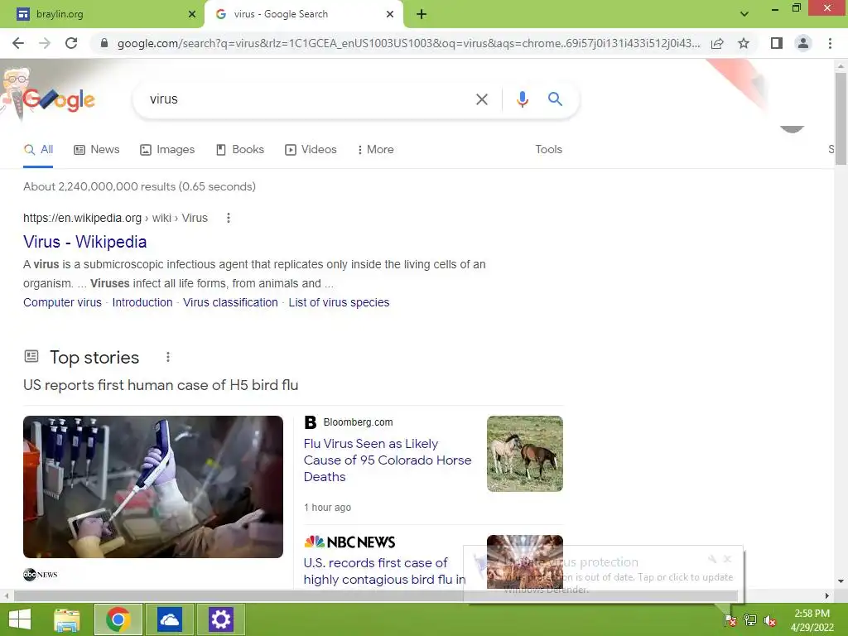Open the lab pipette story image
Viewport: 848px width, 636px height.
tap(153, 487)
